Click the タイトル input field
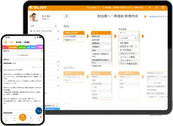This screenshot has width=173, height=126. click(x=115, y=104)
